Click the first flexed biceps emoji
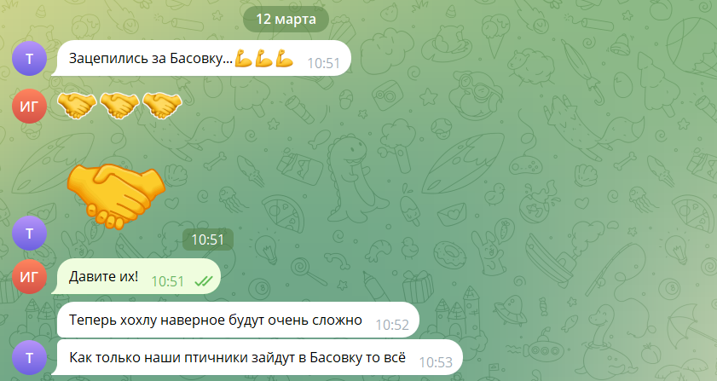Screen dimensions: 717x381 coord(243,59)
